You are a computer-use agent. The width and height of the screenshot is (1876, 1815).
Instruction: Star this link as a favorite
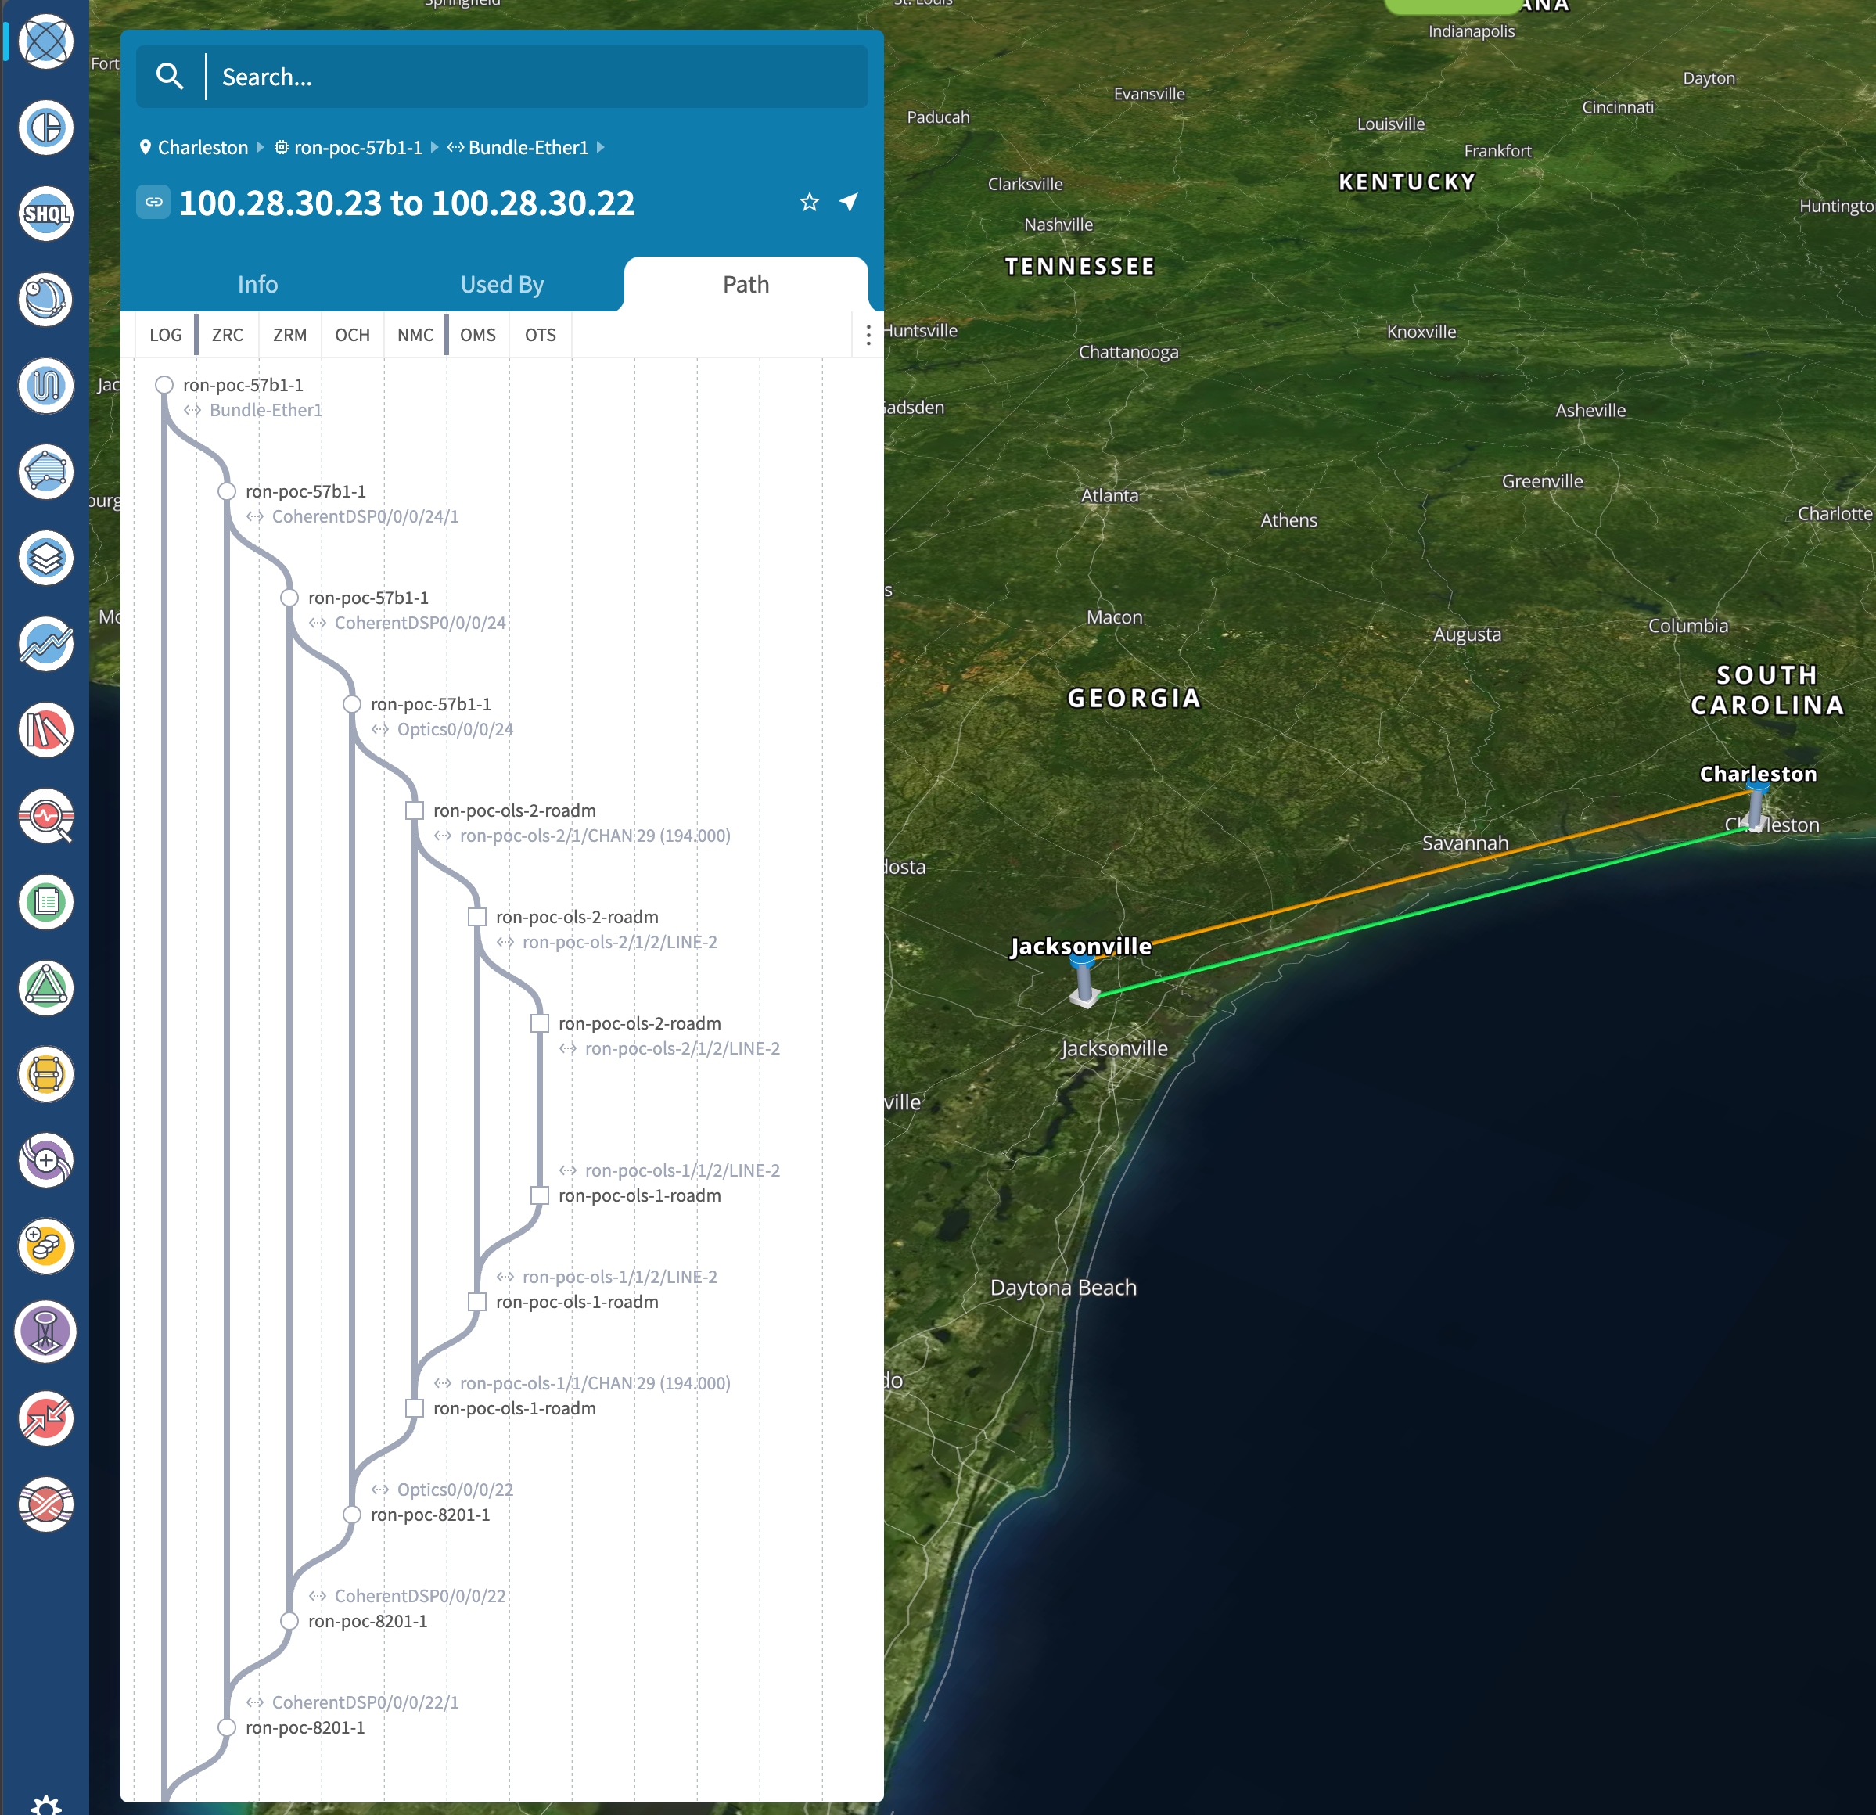[810, 202]
